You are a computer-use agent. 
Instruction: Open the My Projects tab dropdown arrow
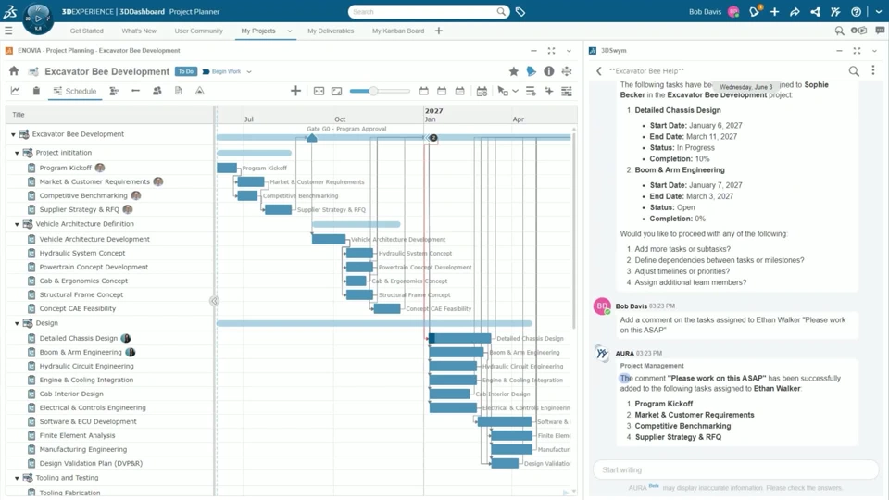click(290, 31)
